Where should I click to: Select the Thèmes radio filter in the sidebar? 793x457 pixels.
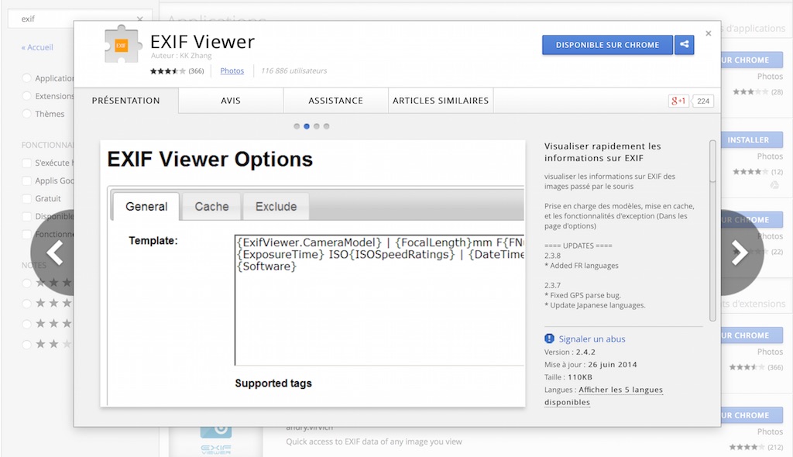27,114
